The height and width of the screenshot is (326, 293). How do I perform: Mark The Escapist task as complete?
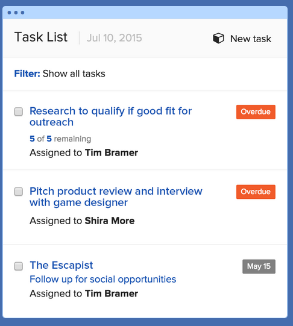point(19,266)
